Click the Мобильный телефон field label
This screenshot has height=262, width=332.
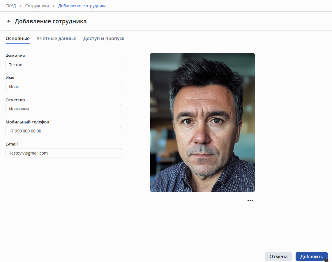(27, 122)
